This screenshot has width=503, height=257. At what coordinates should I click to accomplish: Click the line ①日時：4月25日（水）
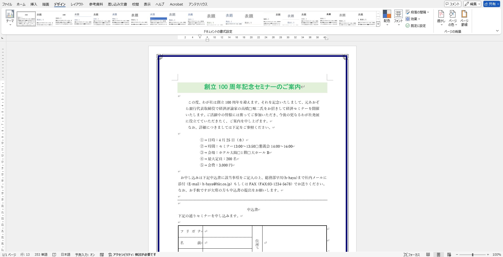pyautogui.click(x=223, y=140)
